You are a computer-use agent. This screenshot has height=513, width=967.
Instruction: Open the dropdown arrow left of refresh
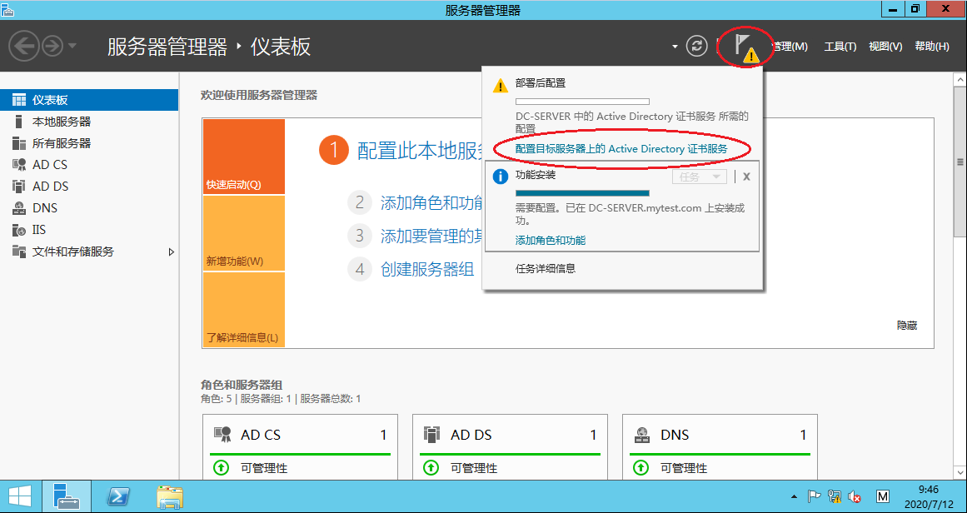[675, 47]
